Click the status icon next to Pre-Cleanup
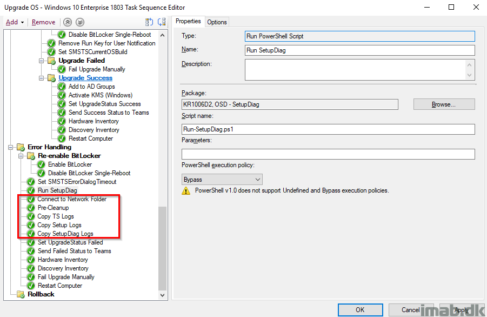The width and height of the screenshot is (487, 317). pyautogui.click(x=31, y=208)
